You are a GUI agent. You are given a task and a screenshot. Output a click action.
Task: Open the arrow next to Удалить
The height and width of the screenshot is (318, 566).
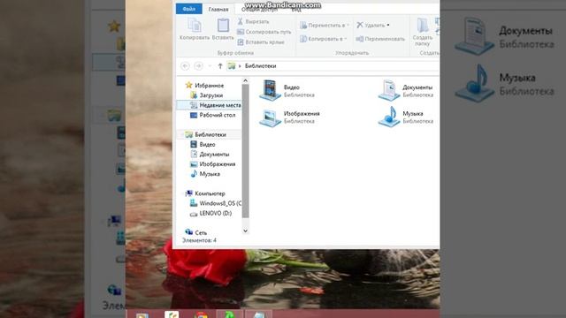pyautogui.click(x=388, y=26)
